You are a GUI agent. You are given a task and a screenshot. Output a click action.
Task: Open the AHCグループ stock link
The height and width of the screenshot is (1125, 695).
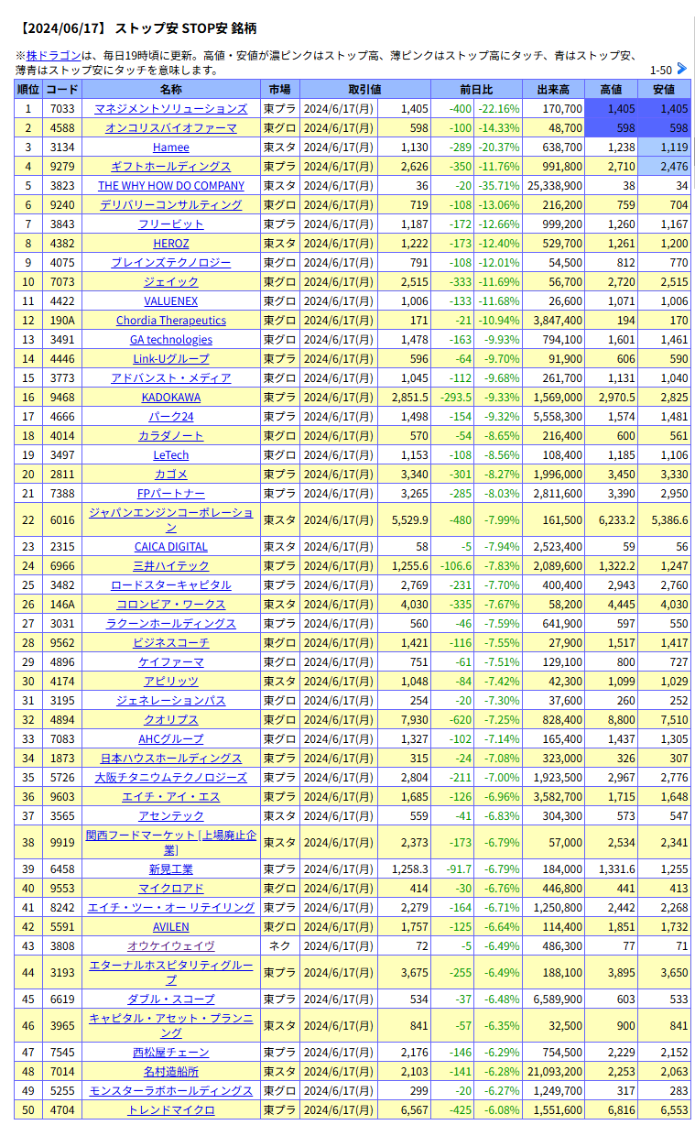tap(171, 738)
